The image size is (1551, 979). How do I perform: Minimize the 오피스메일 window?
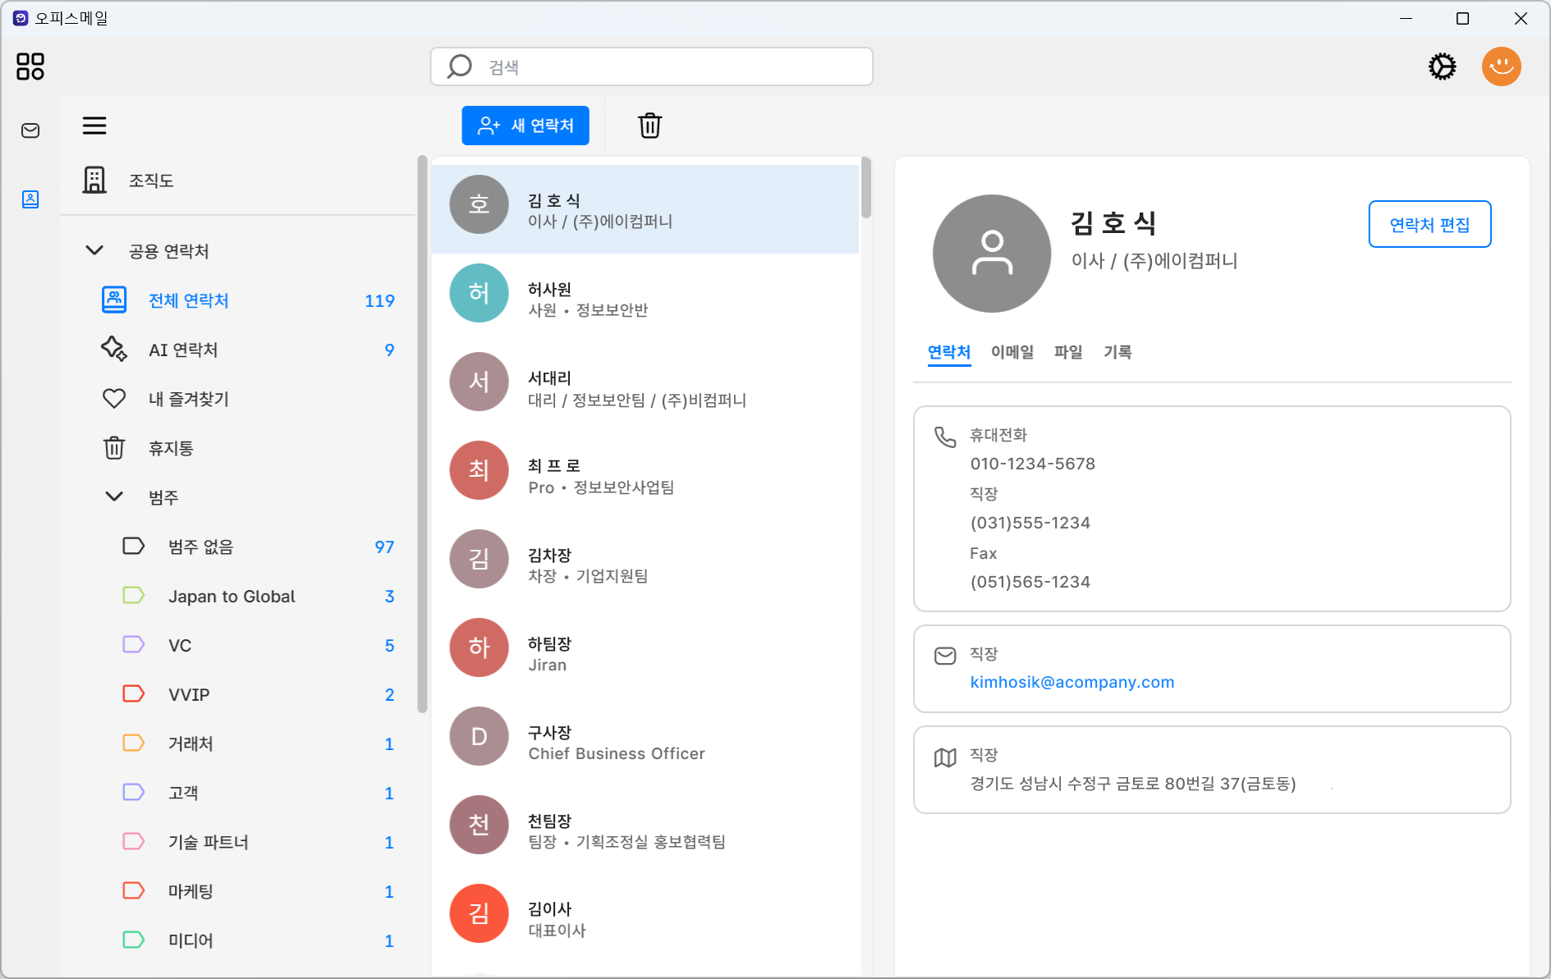tap(1406, 18)
